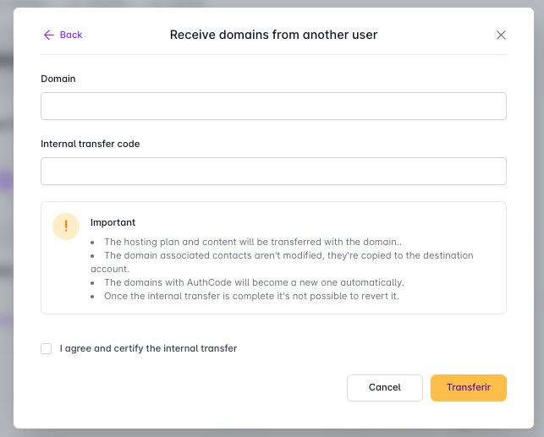Click the word 'account.' in the notice
Viewport: 544px width, 437px height.
pos(110,269)
